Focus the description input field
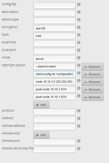Screen dimensions: 109x163 tap(54, 13)
